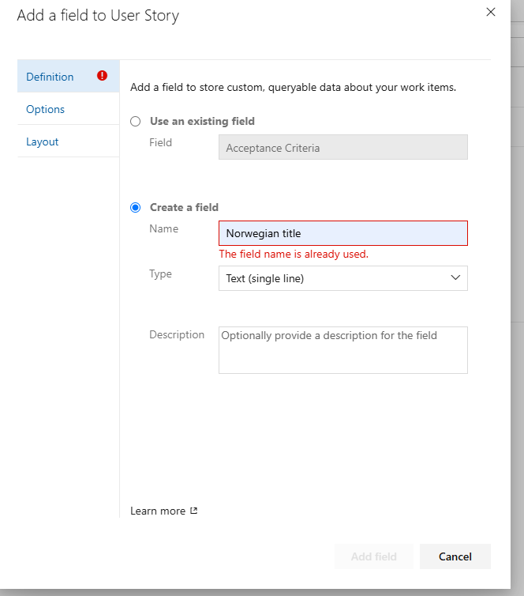Image resolution: width=524 pixels, height=596 pixels.
Task: Click the 'Field' label
Action: (x=160, y=142)
